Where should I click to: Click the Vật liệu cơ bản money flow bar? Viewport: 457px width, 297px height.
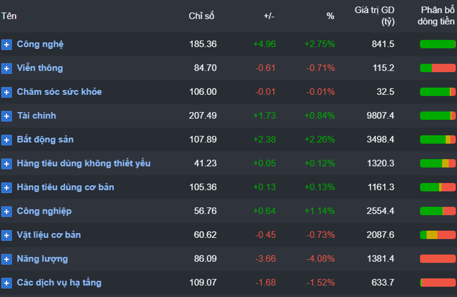click(x=438, y=235)
